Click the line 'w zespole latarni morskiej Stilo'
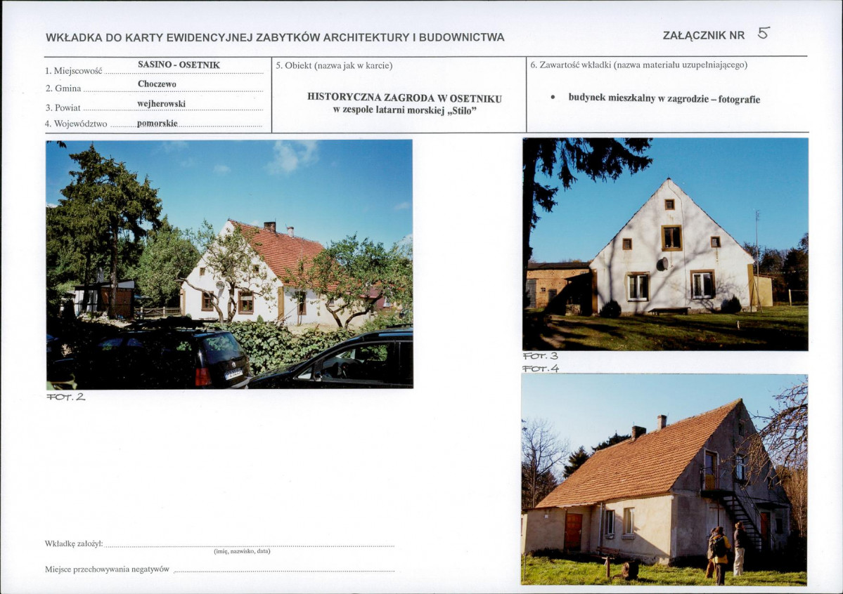Viewport: 843px width, 594px height. pos(405,111)
